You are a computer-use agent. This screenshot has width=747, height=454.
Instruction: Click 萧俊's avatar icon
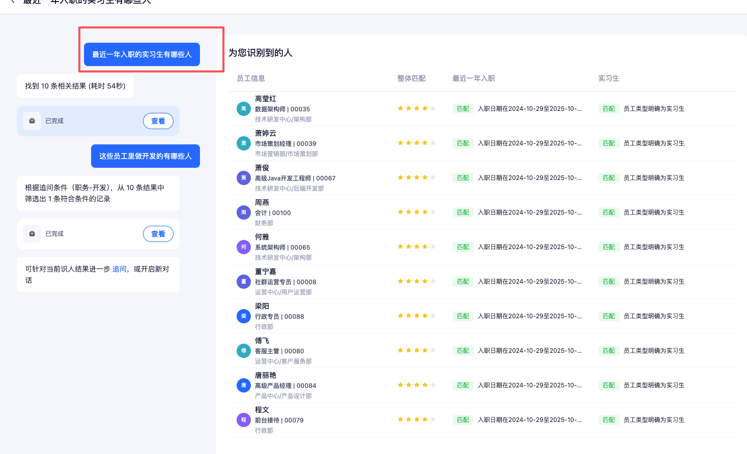click(x=244, y=178)
